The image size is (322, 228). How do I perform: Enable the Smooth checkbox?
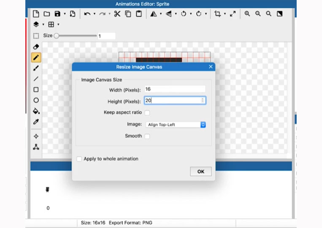pyautogui.click(x=147, y=136)
